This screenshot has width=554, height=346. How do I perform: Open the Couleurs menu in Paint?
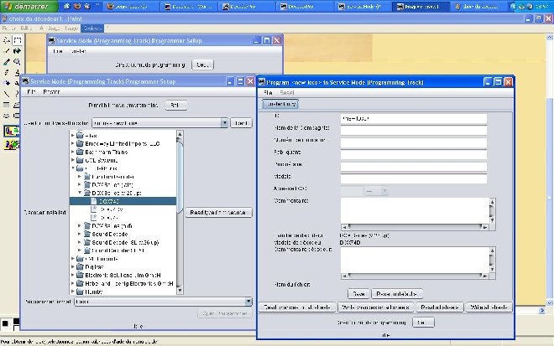click(x=92, y=28)
